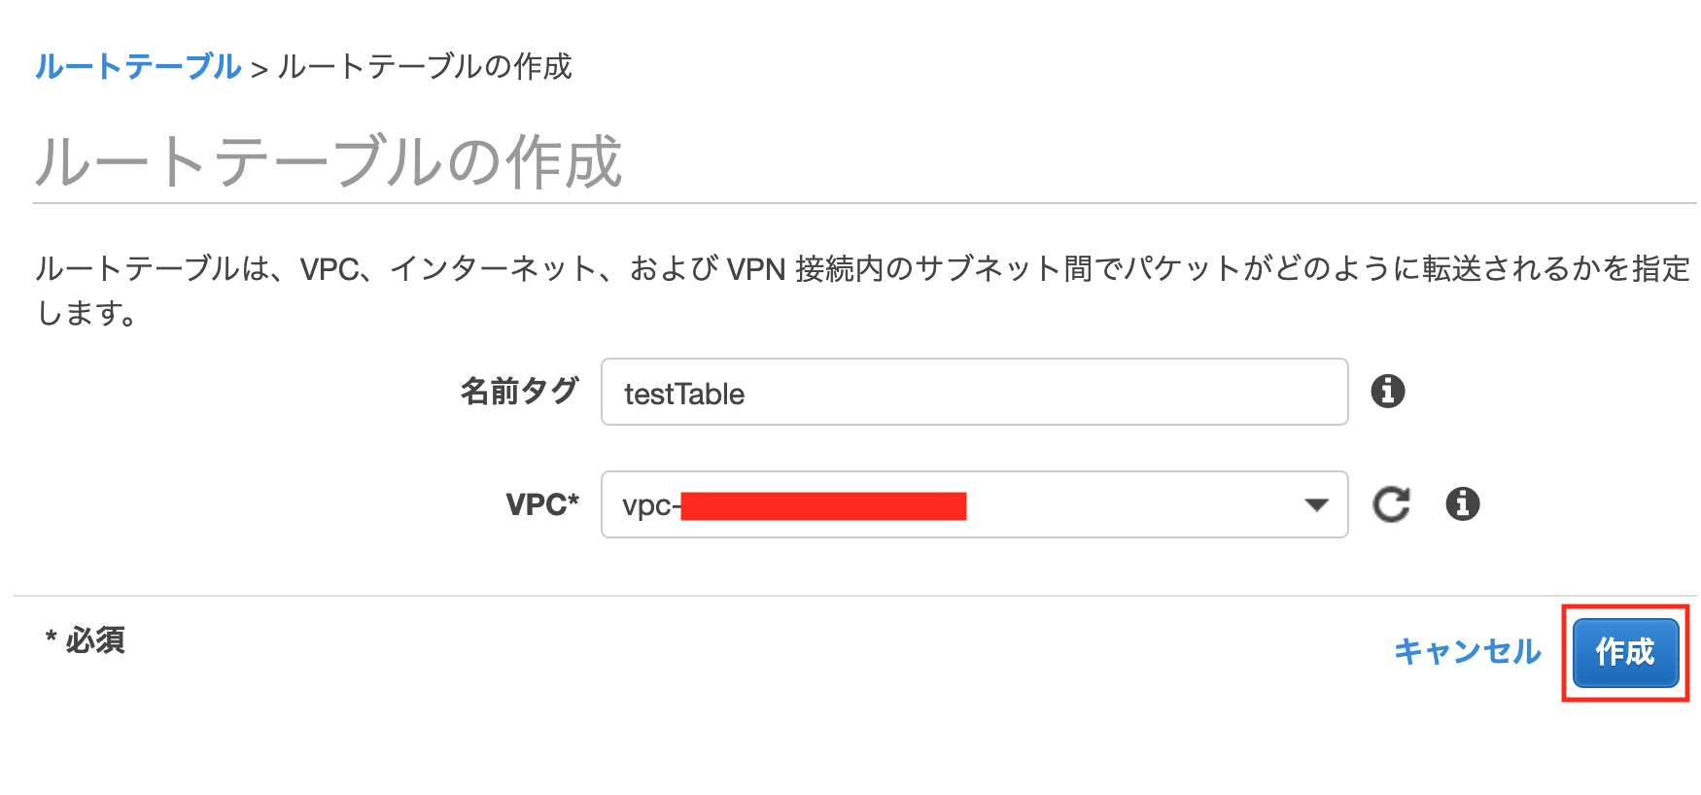This screenshot has height=795, width=1701.
Task: Click the vpc- prefix text in dropdown
Action: click(x=648, y=505)
